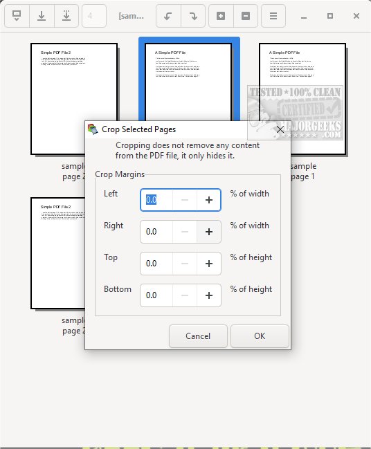Increase the Left crop margin

[209, 199]
